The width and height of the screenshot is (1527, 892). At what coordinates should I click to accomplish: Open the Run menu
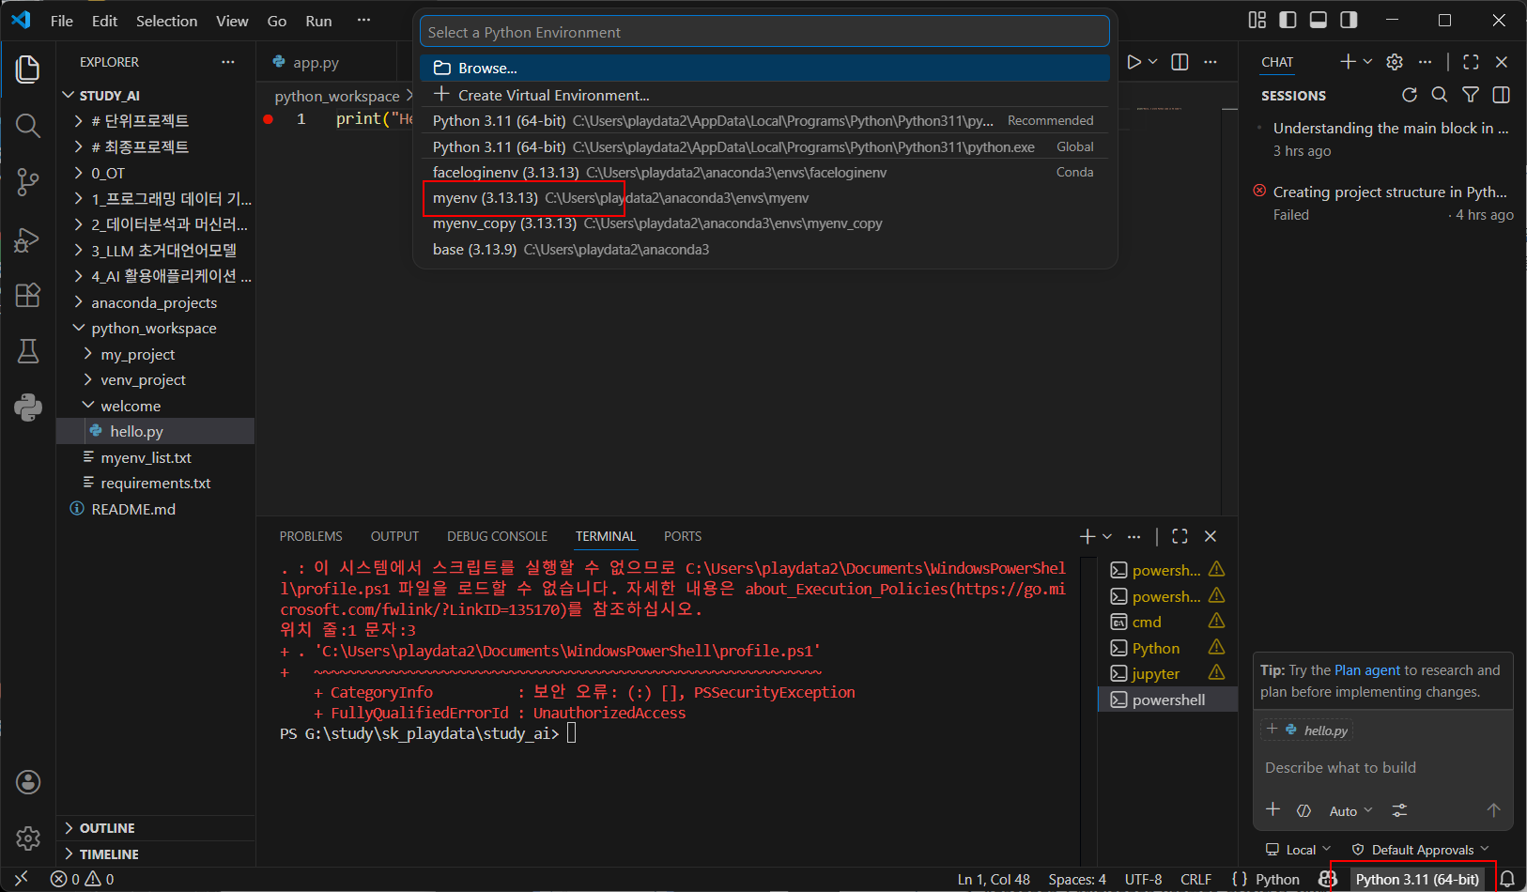[x=318, y=21]
